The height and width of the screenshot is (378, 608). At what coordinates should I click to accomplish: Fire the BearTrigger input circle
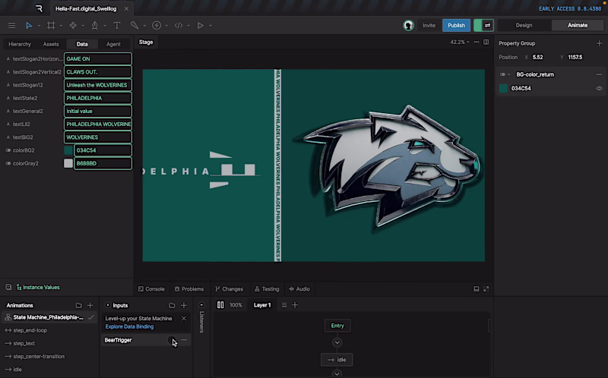point(172,340)
